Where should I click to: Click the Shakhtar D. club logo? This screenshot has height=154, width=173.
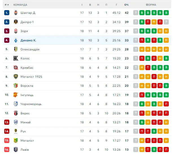point(16,13)
